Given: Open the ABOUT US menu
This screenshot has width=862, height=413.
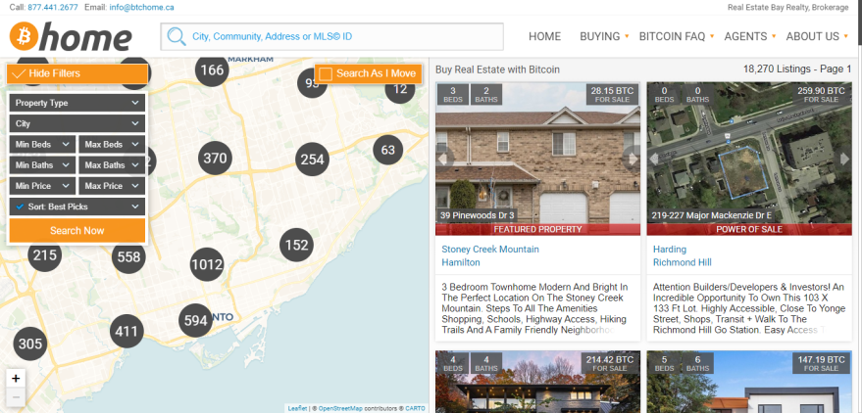Looking at the screenshot, I should click(x=816, y=37).
